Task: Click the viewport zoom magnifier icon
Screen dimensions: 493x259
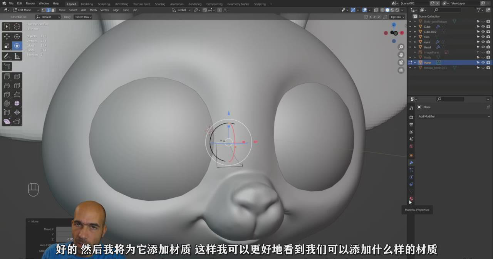Action: pyautogui.click(x=401, y=47)
